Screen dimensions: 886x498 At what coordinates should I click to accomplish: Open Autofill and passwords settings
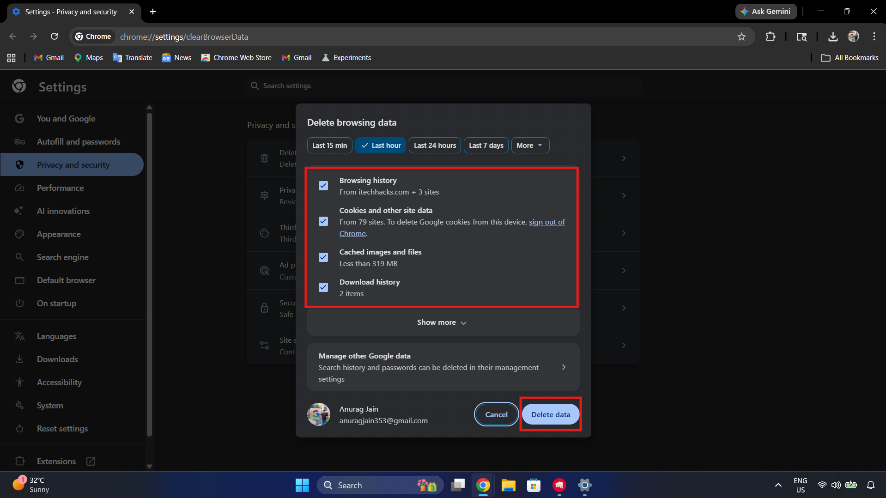73,142
